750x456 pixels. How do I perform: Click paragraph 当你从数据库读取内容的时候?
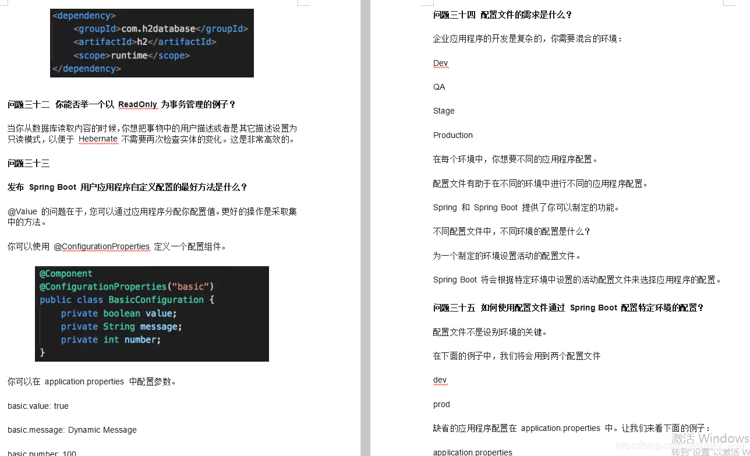pos(153,134)
